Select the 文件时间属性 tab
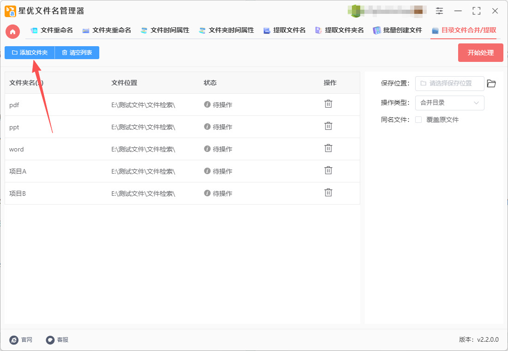Image resolution: width=508 pixels, height=351 pixels. (x=165, y=30)
